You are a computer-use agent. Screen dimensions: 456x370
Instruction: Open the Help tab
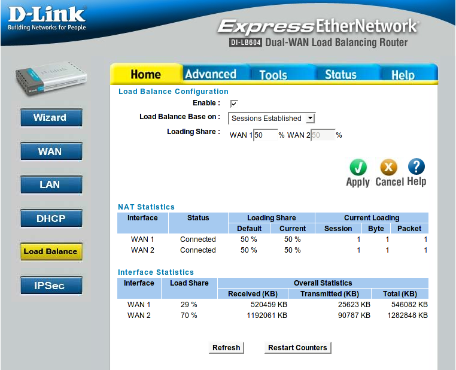point(403,75)
